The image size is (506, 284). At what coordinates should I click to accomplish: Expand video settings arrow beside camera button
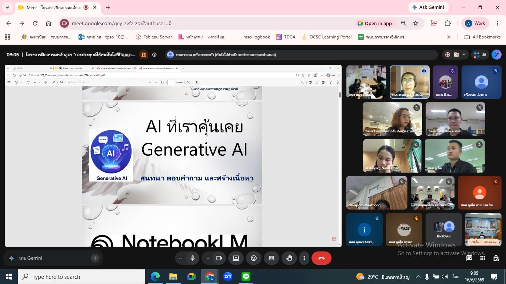coord(208,258)
